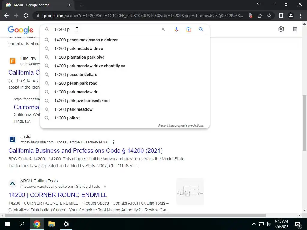Open Windows taskbar search
The width and height of the screenshot is (307, 230).
pyautogui.click(x=22, y=224)
